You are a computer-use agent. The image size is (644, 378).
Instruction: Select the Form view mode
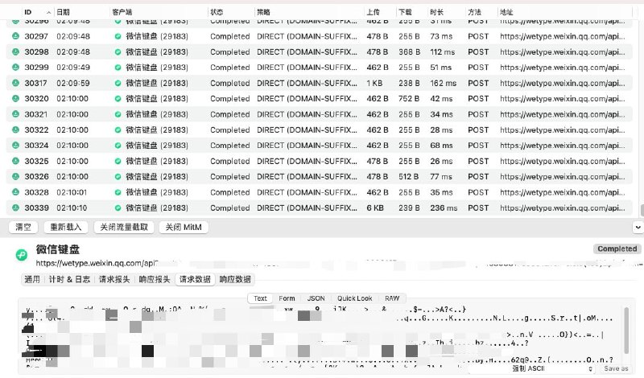(x=287, y=298)
